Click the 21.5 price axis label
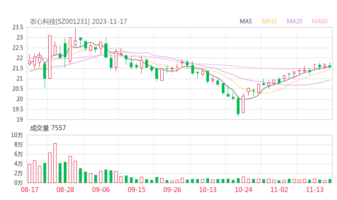The image size is (337, 200). pyautogui.click(x=18, y=69)
